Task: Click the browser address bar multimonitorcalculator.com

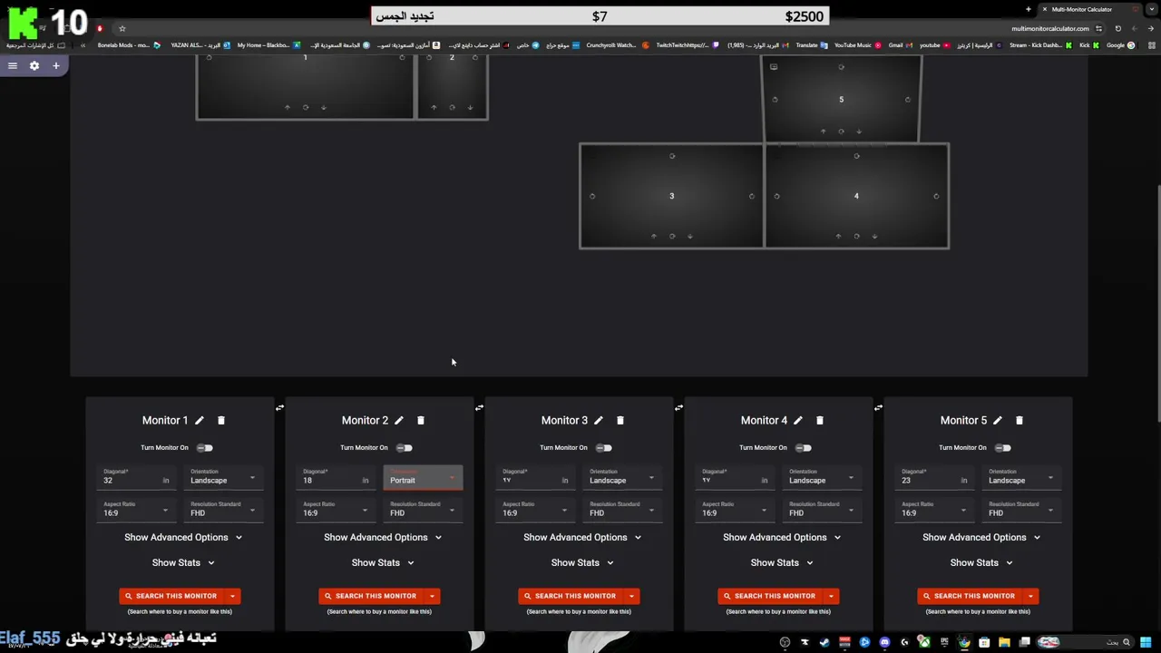Action: [1049, 28]
